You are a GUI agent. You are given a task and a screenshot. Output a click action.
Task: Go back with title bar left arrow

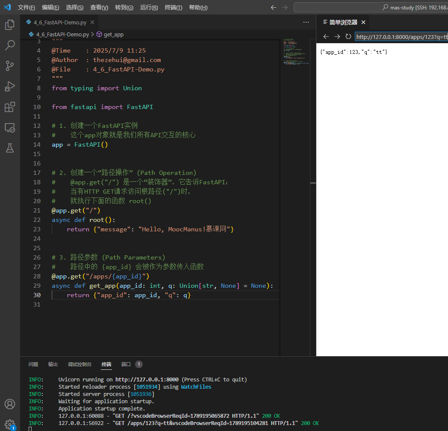274,7
